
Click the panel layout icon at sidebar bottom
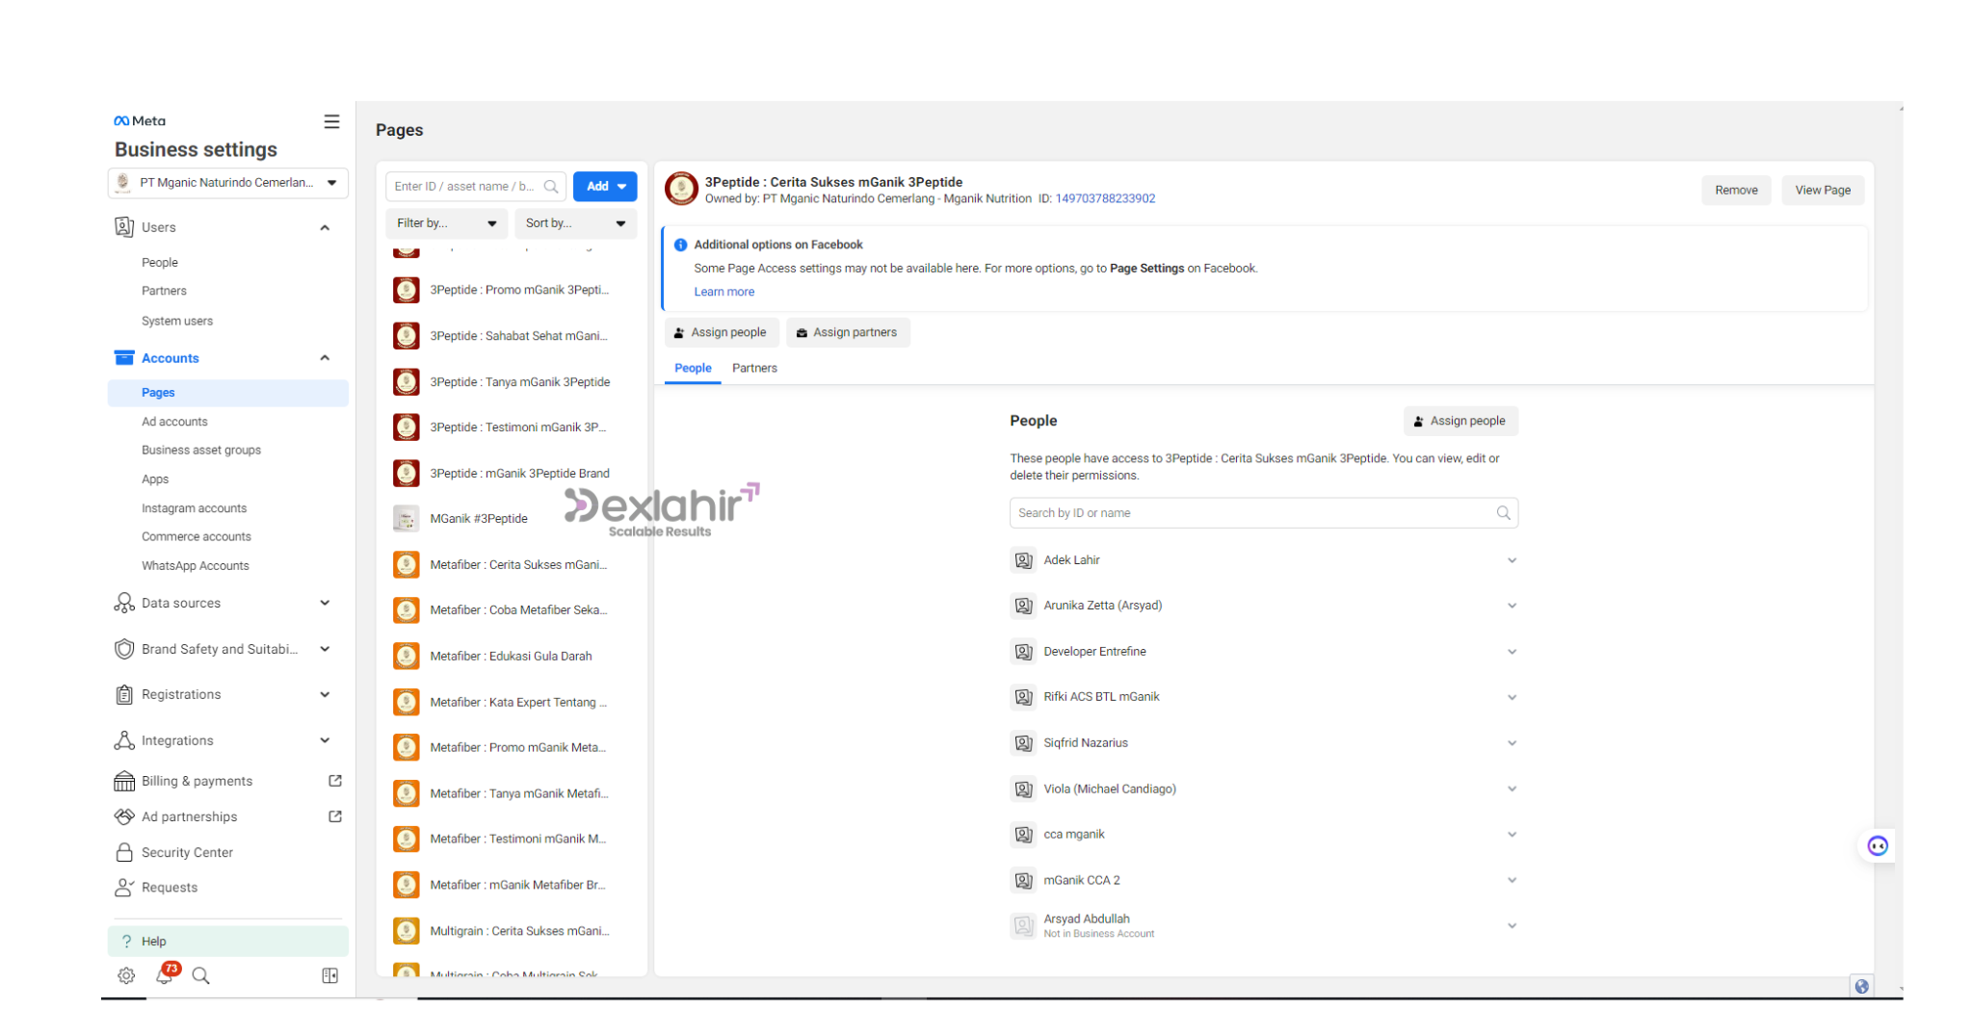[329, 975]
